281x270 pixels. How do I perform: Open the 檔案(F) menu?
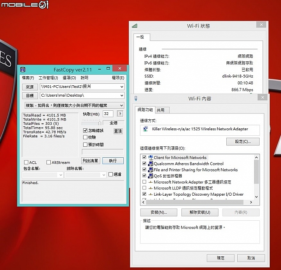pos(28,78)
